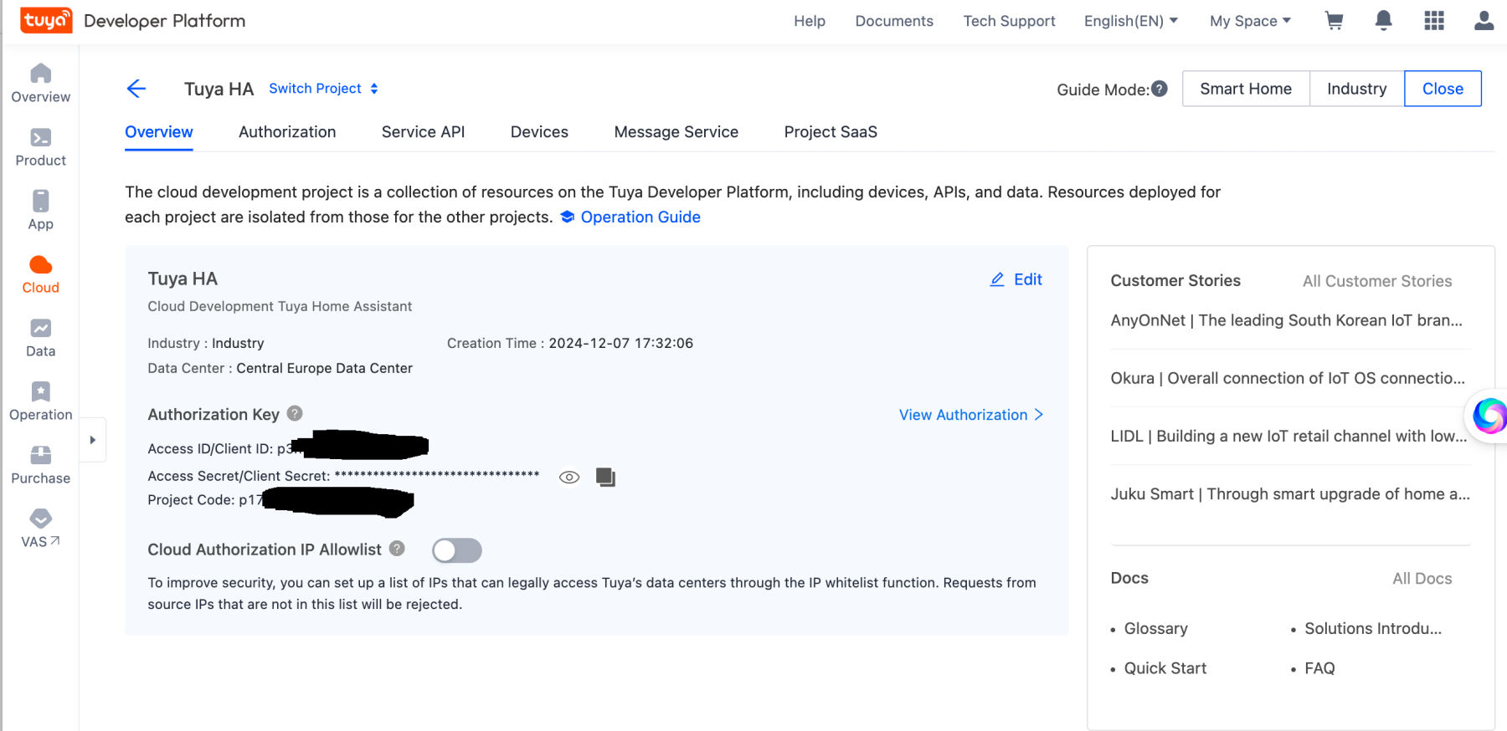Open the Product sidebar section
Viewport: 1507px width, 731px height.
[x=40, y=148]
